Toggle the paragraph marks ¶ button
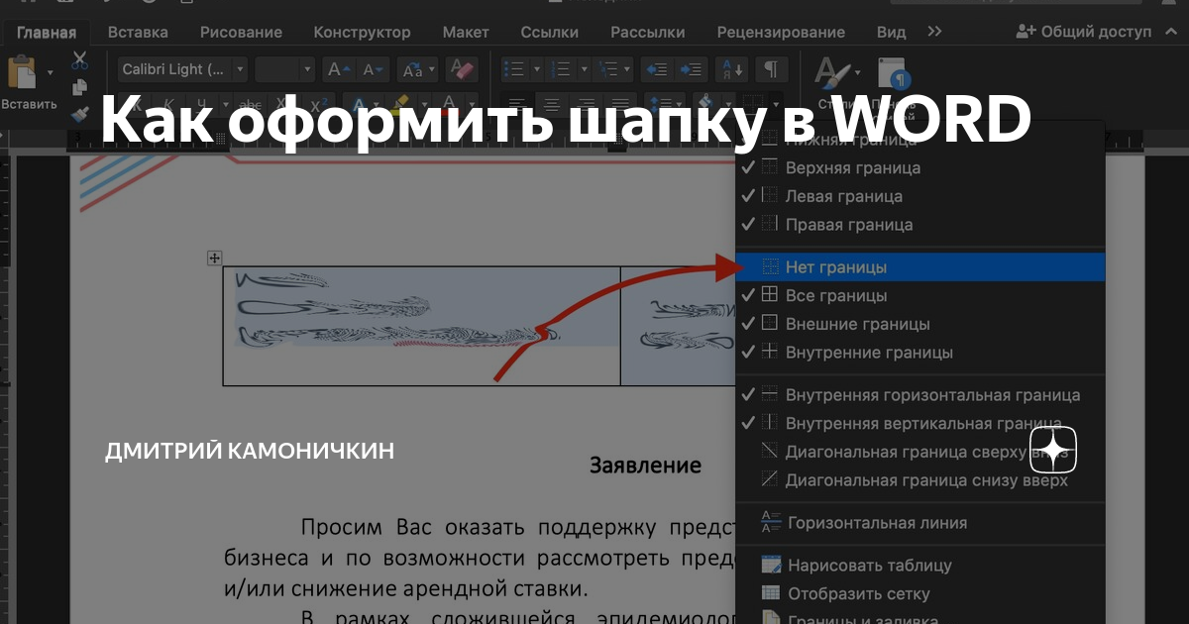1189x624 pixels. 771,69
